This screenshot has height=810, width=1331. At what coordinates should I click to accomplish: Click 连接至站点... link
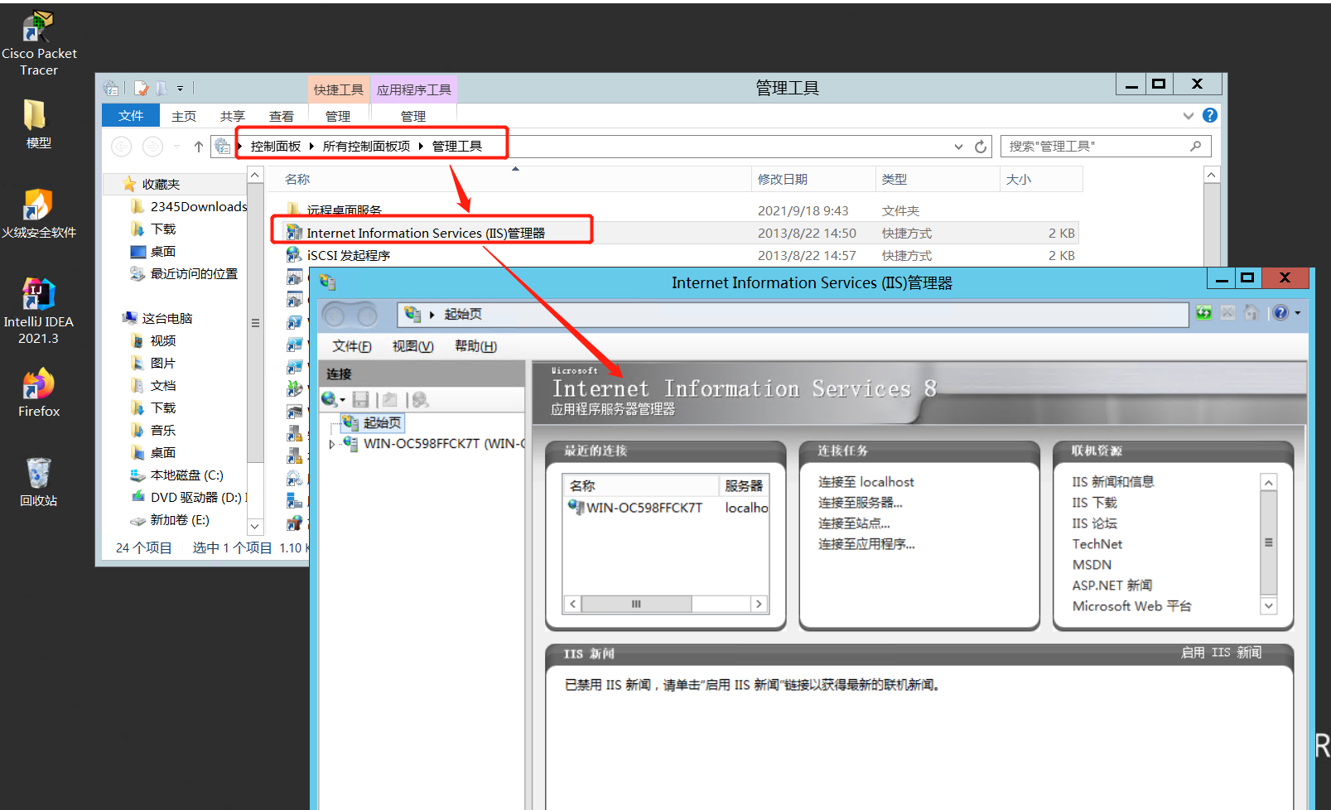tap(854, 523)
